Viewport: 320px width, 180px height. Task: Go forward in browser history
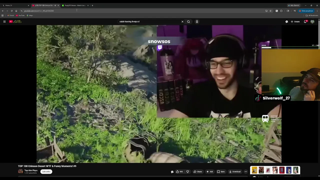(7, 11)
